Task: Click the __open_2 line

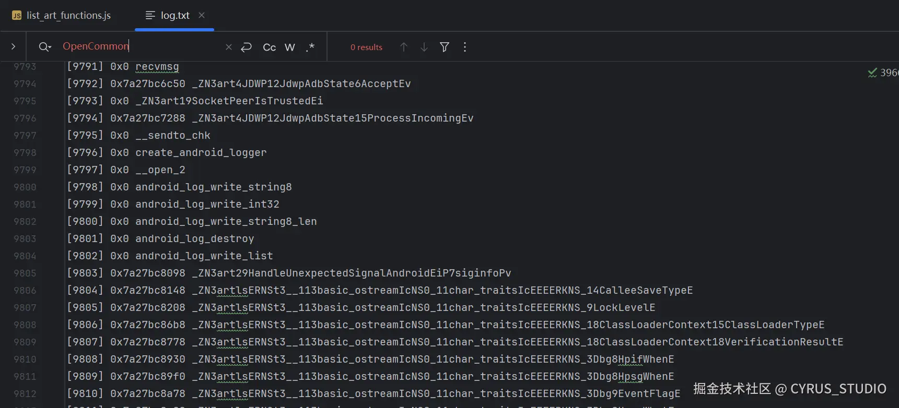Action: pyautogui.click(x=126, y=170)
